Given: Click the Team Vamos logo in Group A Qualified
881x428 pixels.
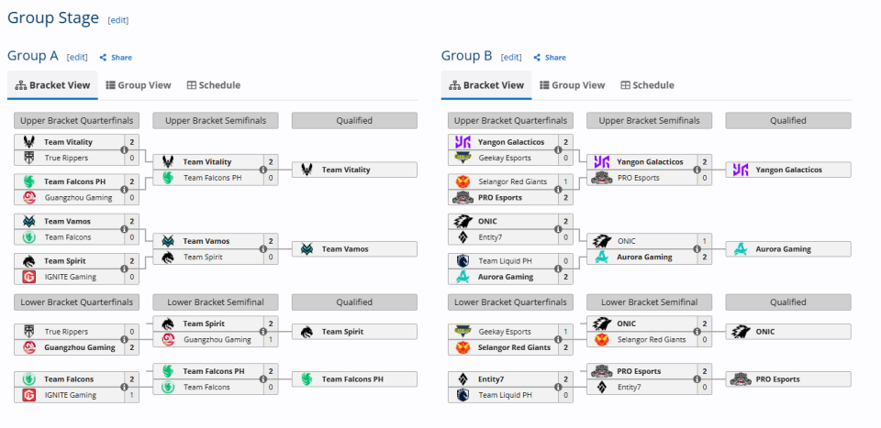Looking at the screenshot, I should (307, 249).
